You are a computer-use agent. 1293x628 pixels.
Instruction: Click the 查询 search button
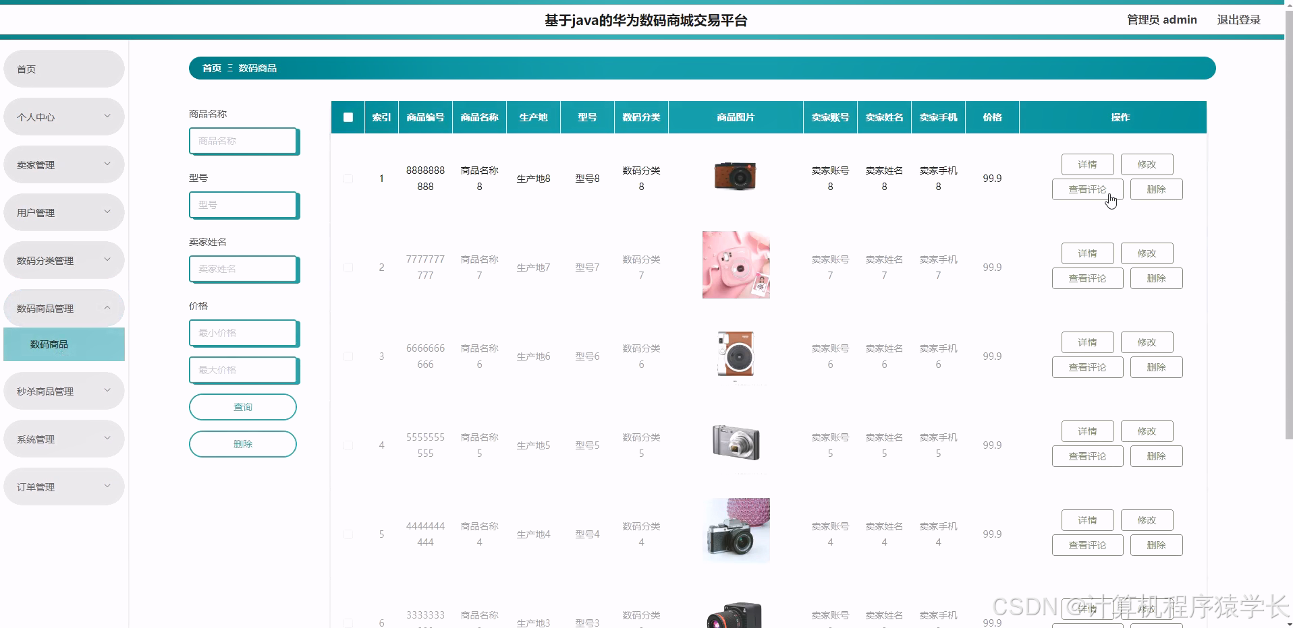(242, 406)
